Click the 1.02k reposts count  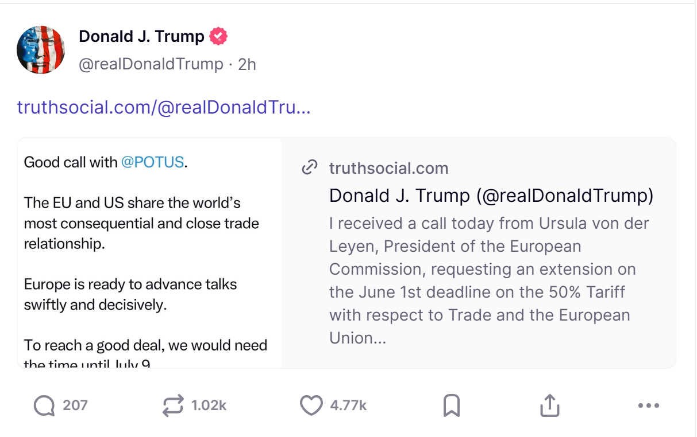pyautogui.click(x=209, y=406)
